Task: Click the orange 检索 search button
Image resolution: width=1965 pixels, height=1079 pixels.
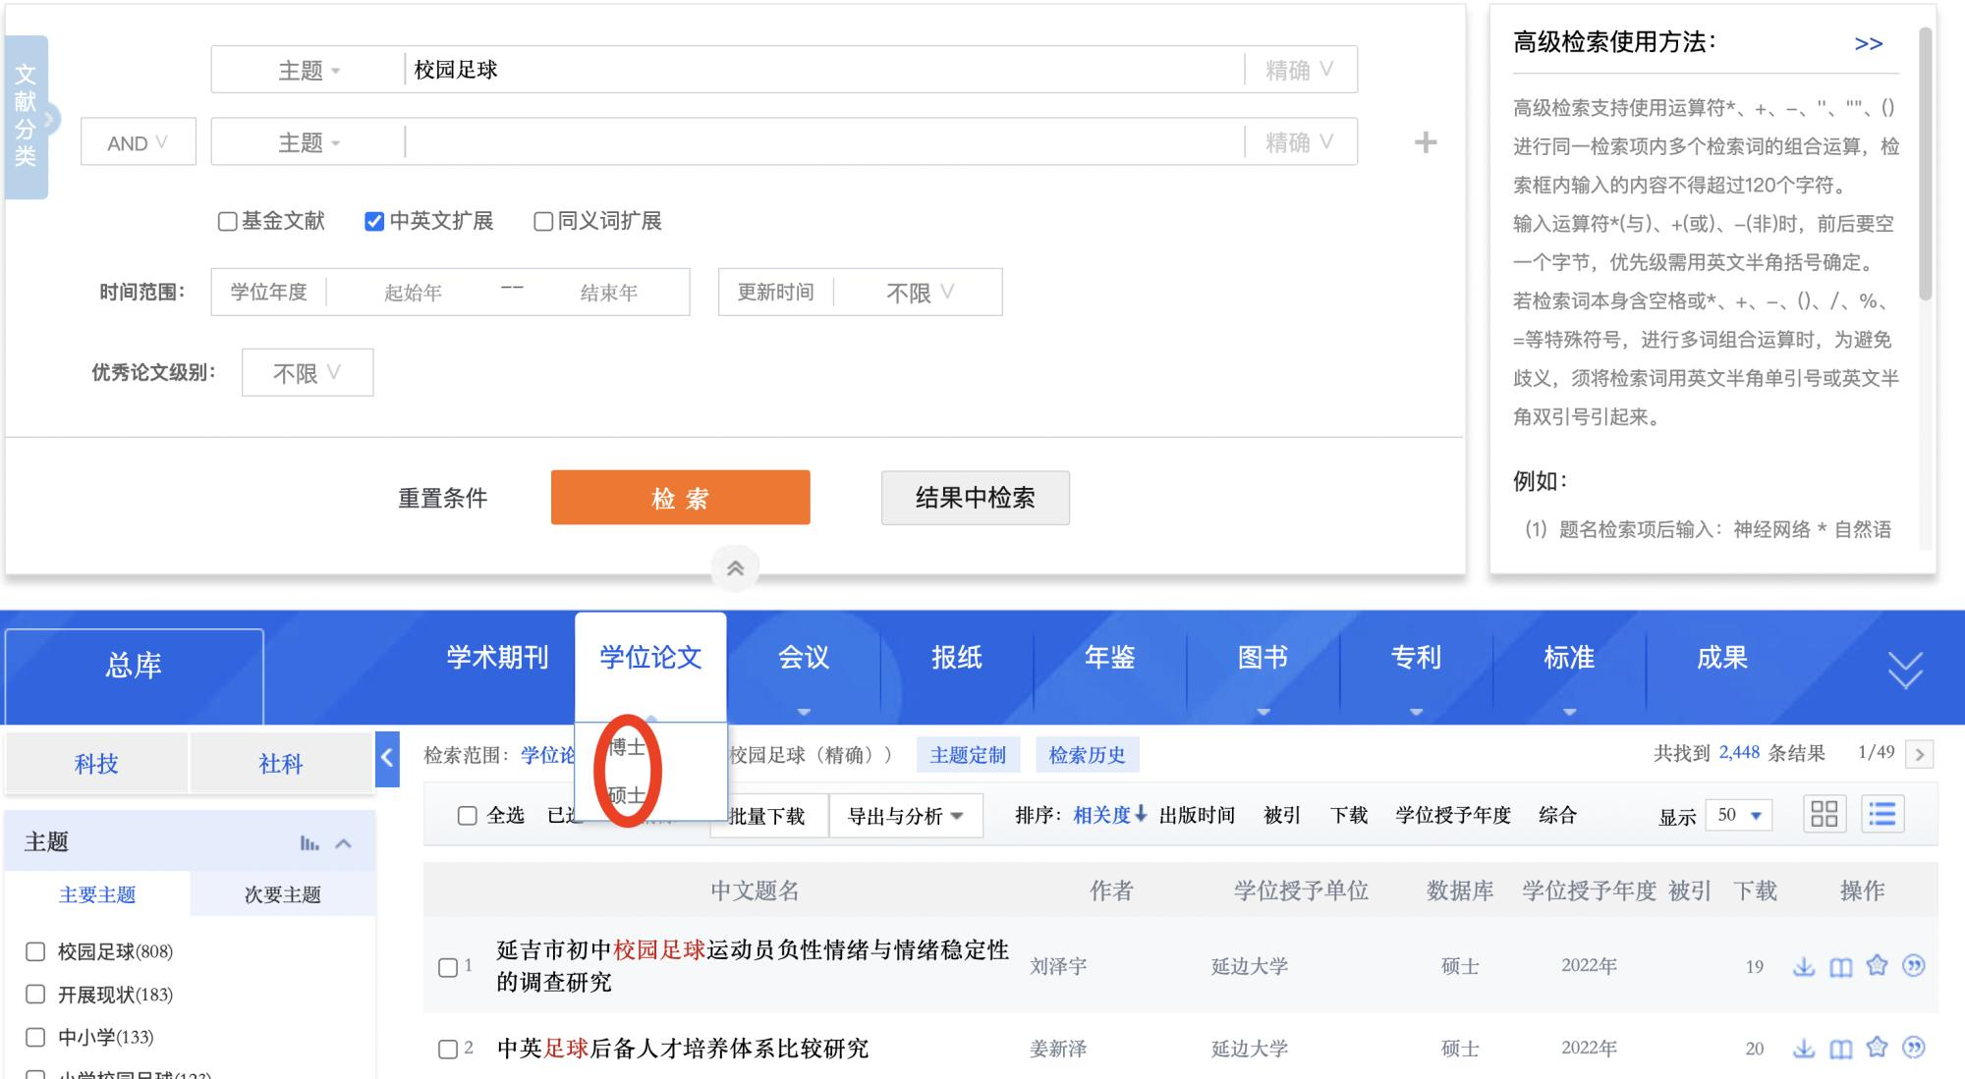Action: 680,498
